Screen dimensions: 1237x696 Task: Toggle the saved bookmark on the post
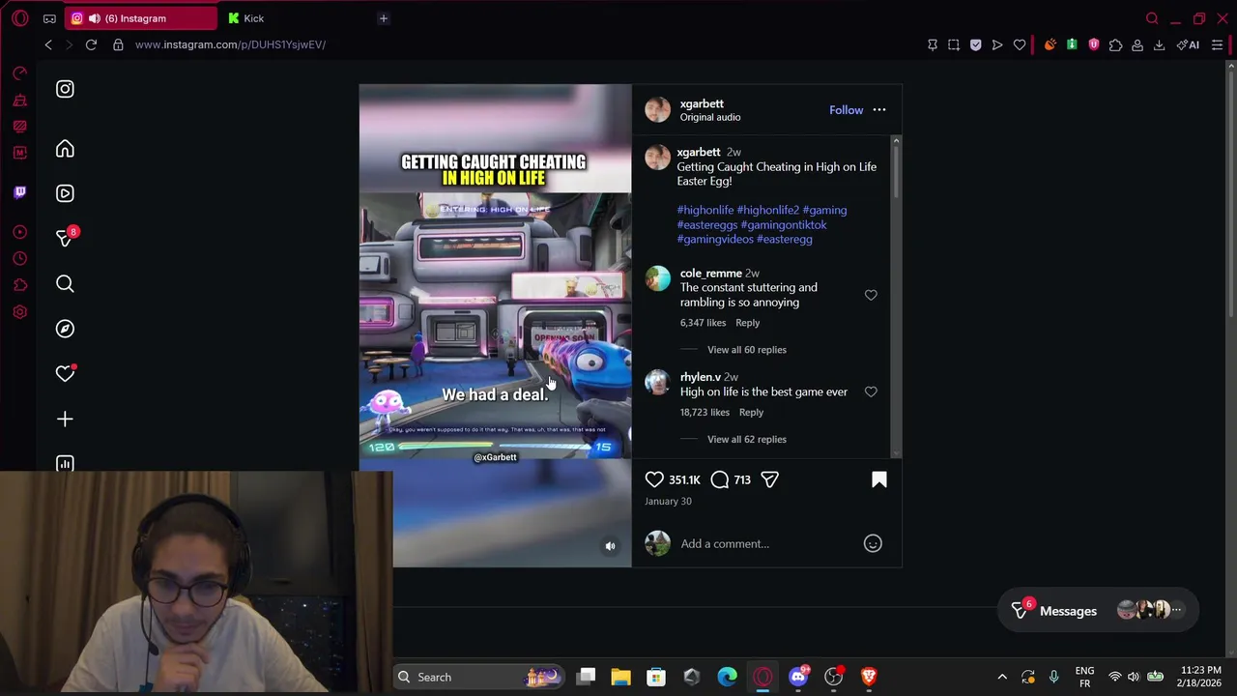(879, 479)
